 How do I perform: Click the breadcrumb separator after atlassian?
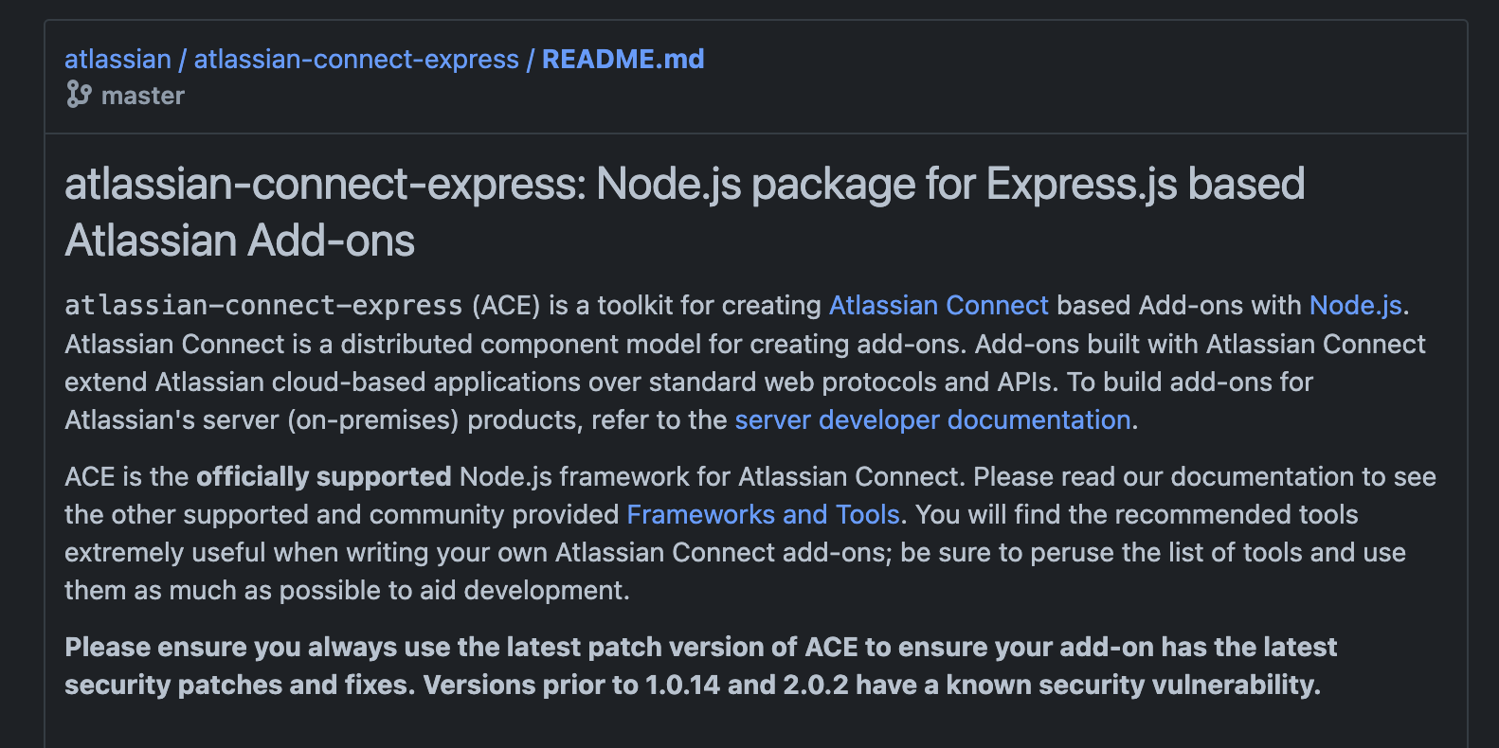(181, 59)
